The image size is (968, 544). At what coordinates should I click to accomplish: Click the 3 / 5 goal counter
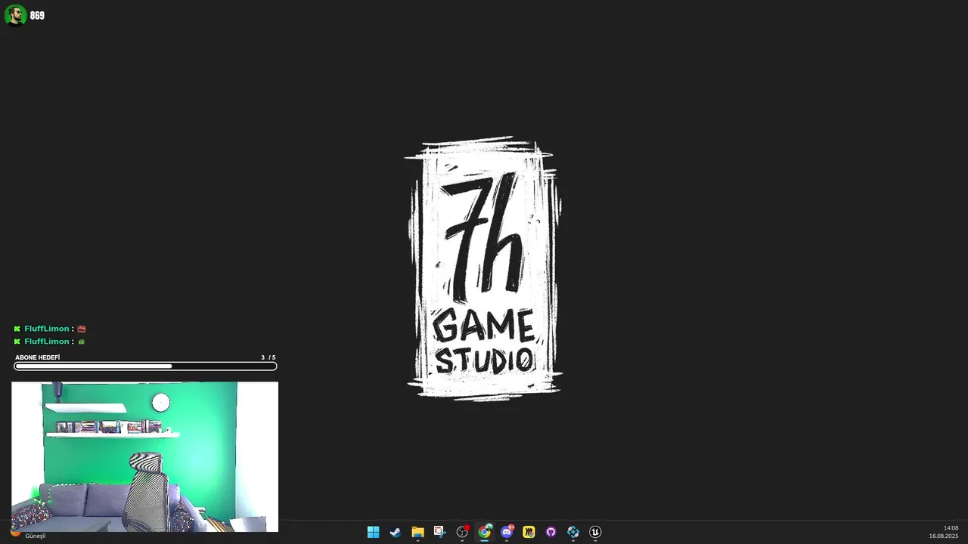point(268,357)
